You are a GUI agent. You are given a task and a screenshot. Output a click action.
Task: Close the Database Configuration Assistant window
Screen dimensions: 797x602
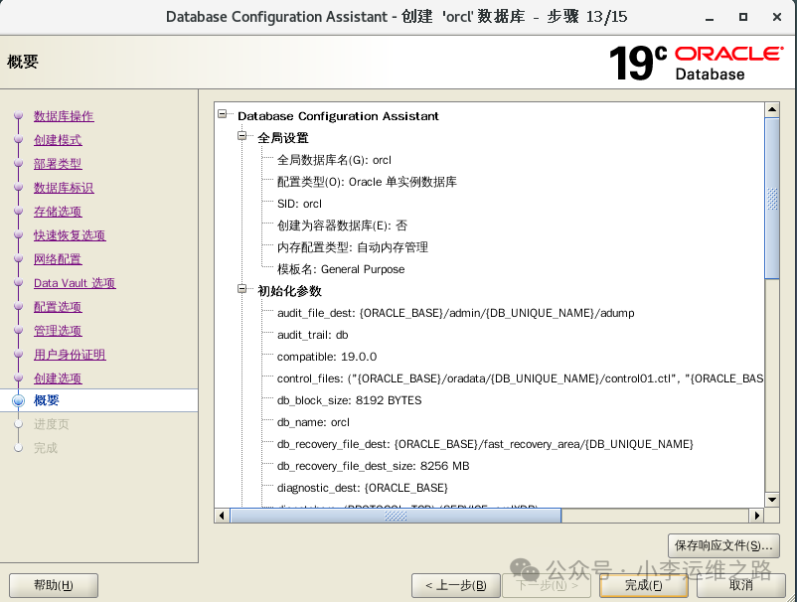point(777,17)
